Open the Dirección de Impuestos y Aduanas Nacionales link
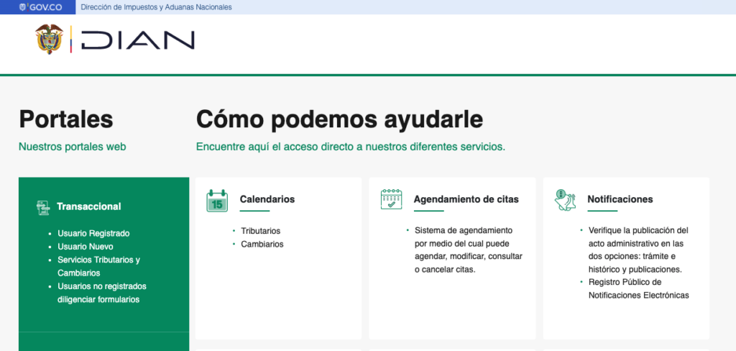This screenshot has height=351, width=736. click(x=156, y=7)
